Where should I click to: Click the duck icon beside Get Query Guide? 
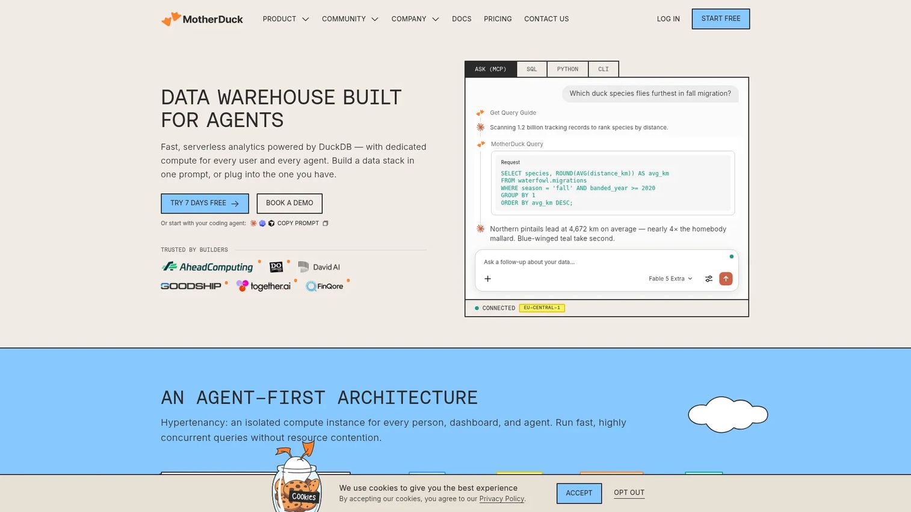(x=480, y=113)
